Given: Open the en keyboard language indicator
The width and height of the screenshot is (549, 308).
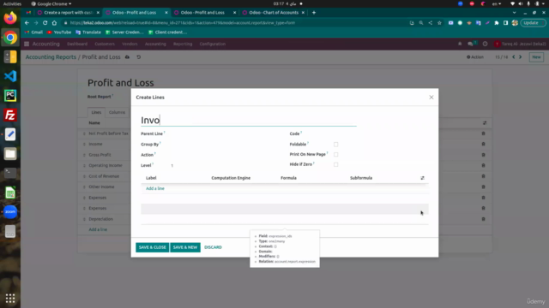Looking at the screenshot, I should [x=497, y=3].
